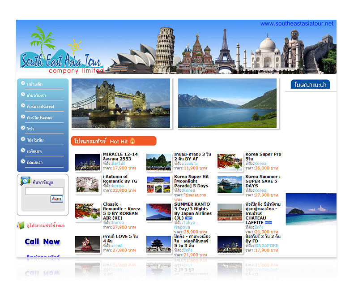This screenshot has width=358, height=281.
Task: Click the arrow bullet beside วีซ่า
Action: coord(23,128)
